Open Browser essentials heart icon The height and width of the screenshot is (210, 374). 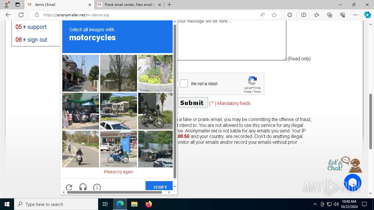click(x=342, y=15)
